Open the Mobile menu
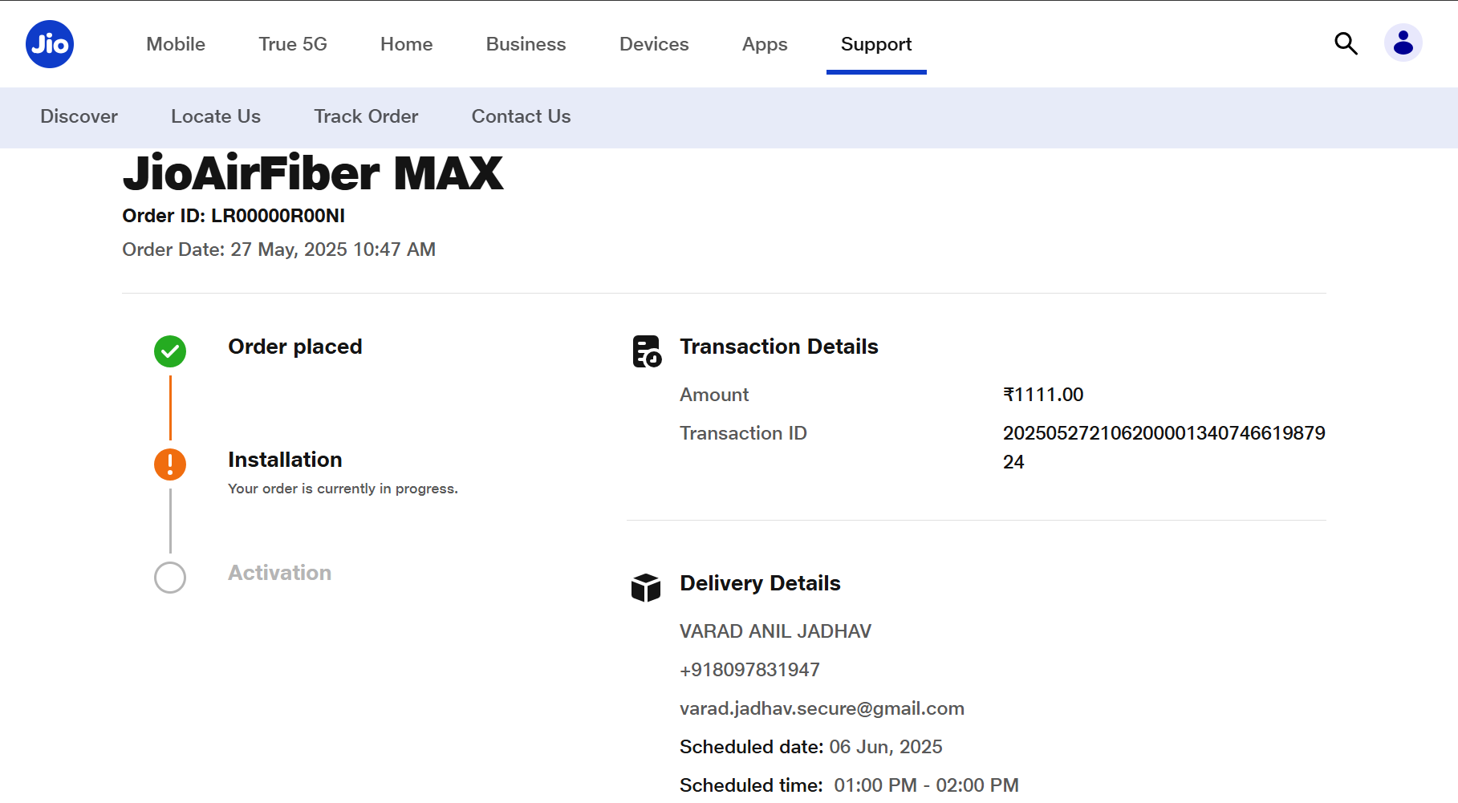Viewport: 1458px width, 803px height. tap(176, 44)
